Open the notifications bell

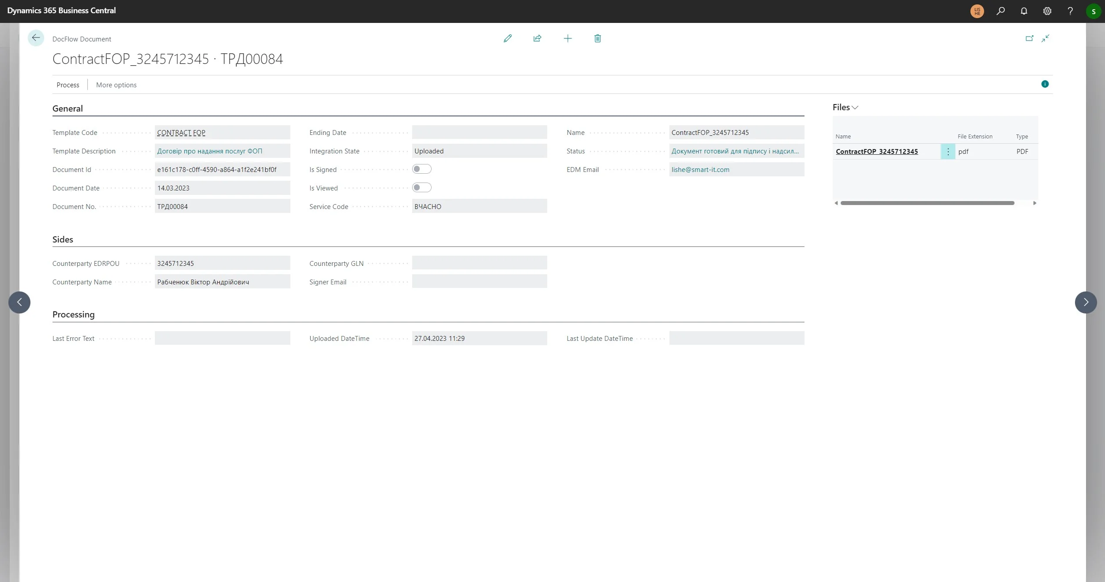(x=1024, y=11)
